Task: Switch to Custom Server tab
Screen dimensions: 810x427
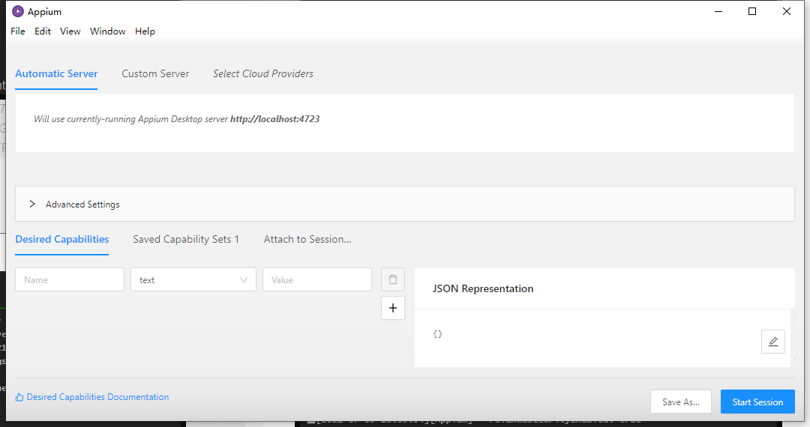Action: (x=155, y=73)
